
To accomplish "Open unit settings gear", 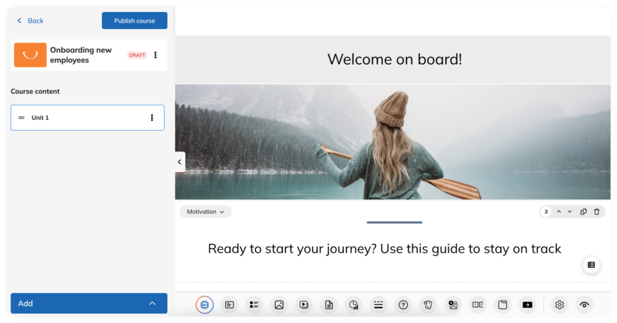I will [x=559, y=305].
